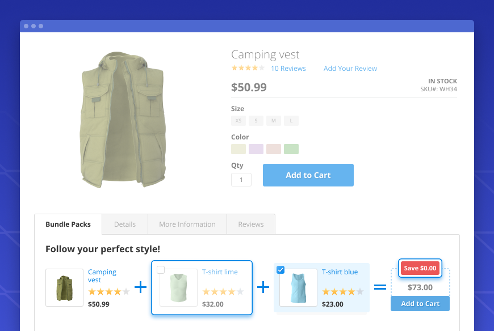Switch to the Details tab
This screenshot has width=494, height=331.
125,224
